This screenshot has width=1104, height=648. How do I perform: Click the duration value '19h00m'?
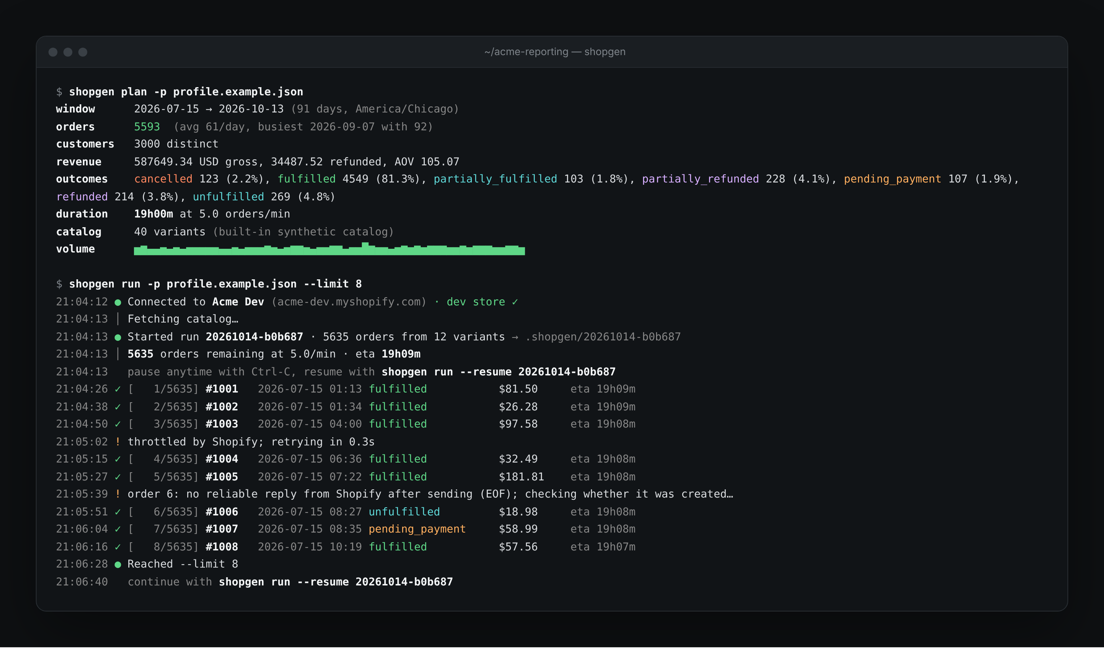click(x=153, y=214)
